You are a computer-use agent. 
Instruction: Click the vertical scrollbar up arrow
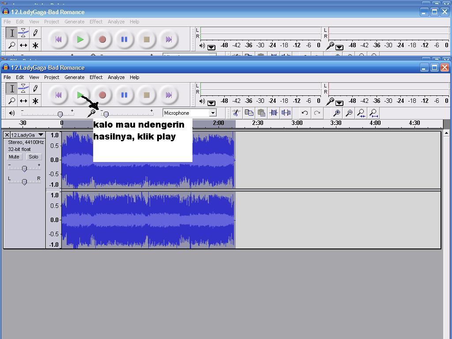[447, 133]
